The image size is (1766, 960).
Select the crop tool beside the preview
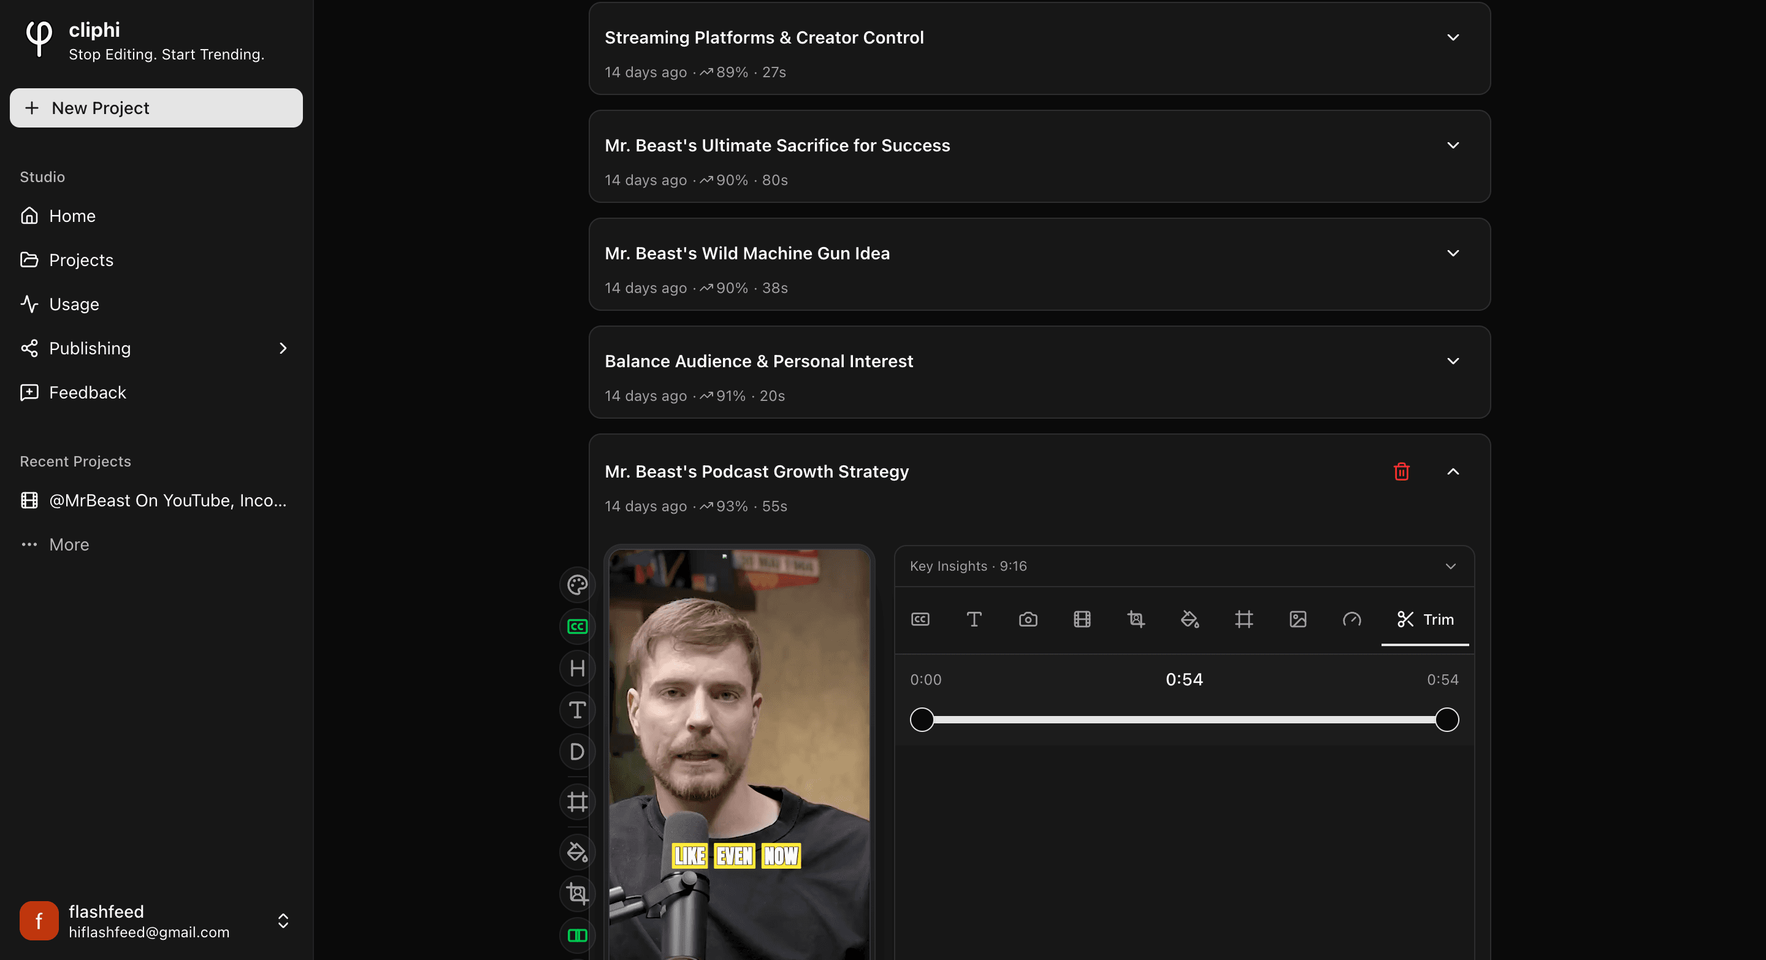pos(577,894)
